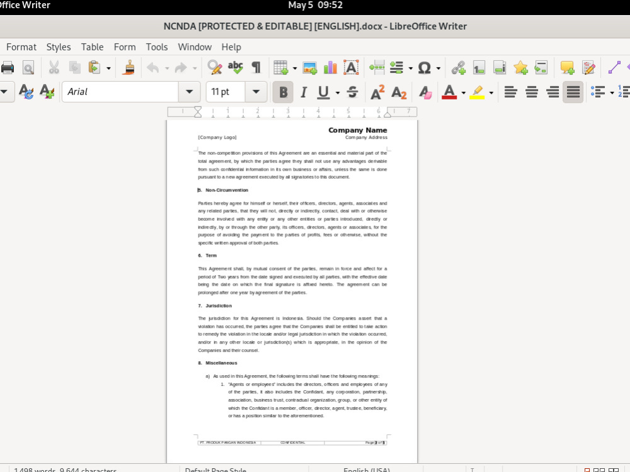Open font color dropdown arrow

pyautogui.click(x=463, y=93)
